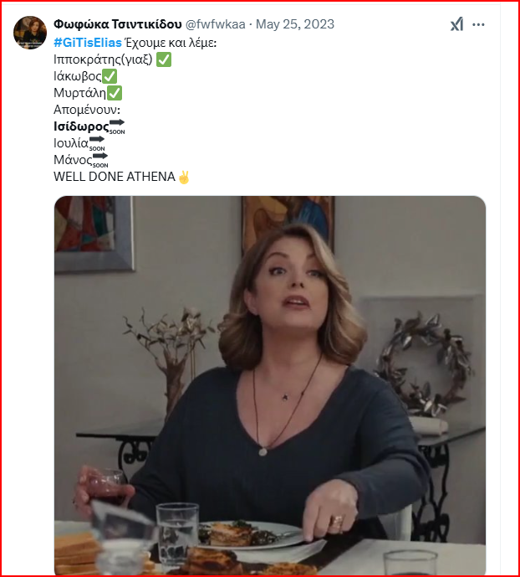
Task: Open the Grok icon on the tweet
Action: (456, 24)
